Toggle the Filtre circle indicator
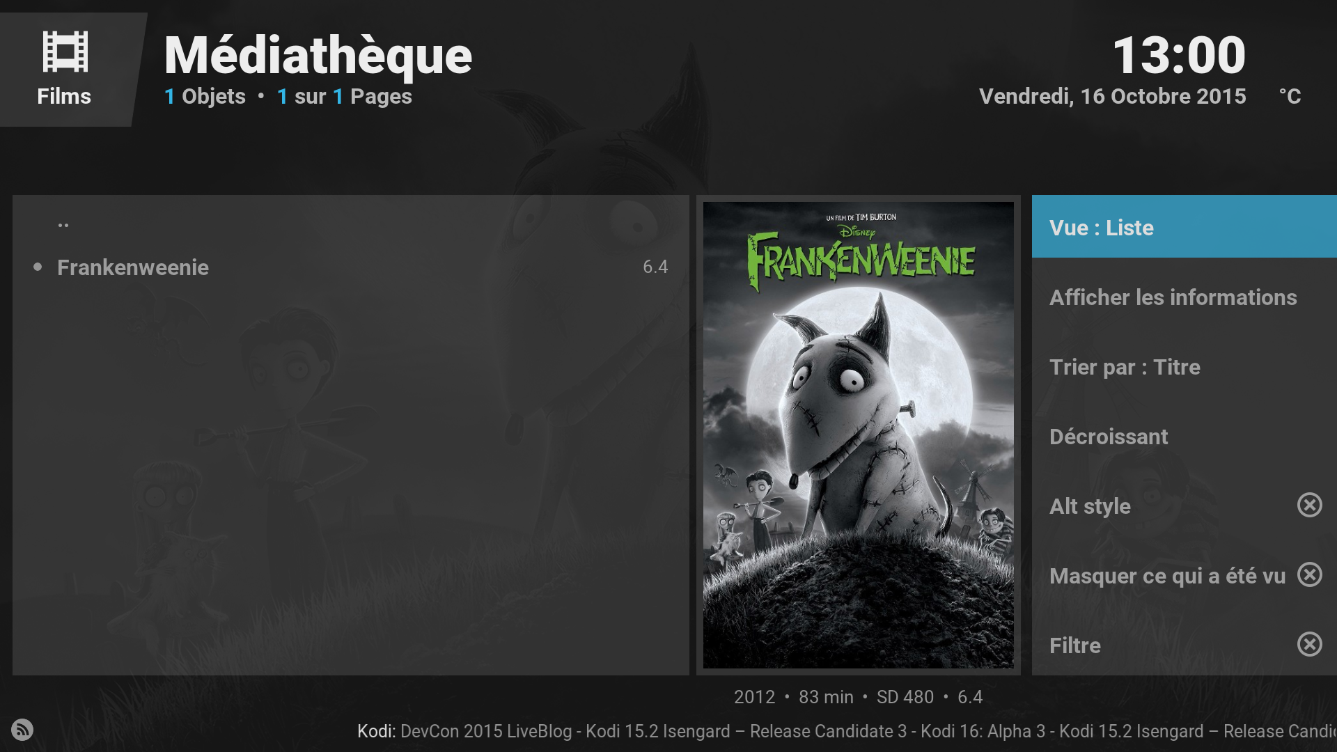Viewport: 1337px width, 752px height. click(1309, 644)
